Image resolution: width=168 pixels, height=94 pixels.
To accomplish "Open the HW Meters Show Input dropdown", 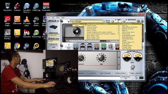I will click(x=54, y=41).
